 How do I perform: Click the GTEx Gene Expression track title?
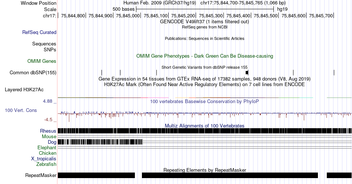pos(205,79)
